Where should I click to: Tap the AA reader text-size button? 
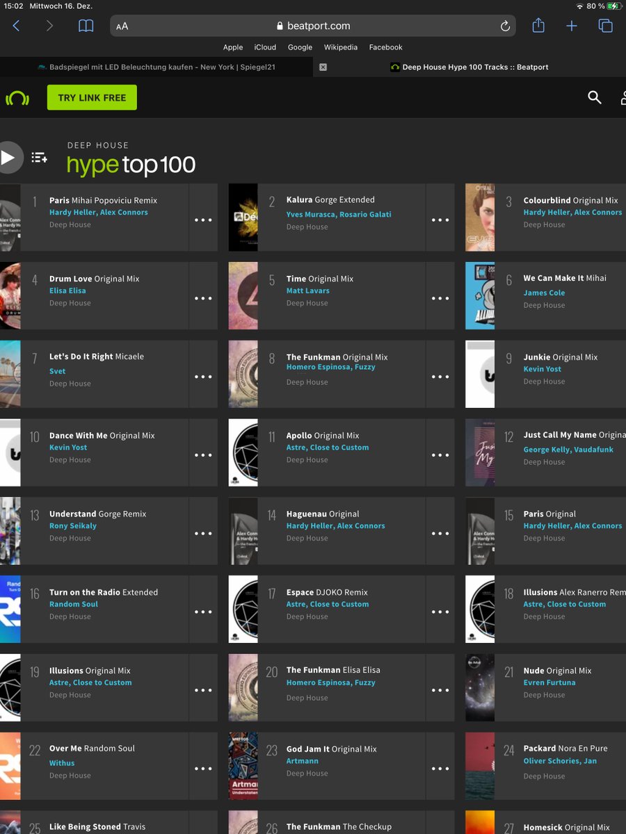[122, 26]
